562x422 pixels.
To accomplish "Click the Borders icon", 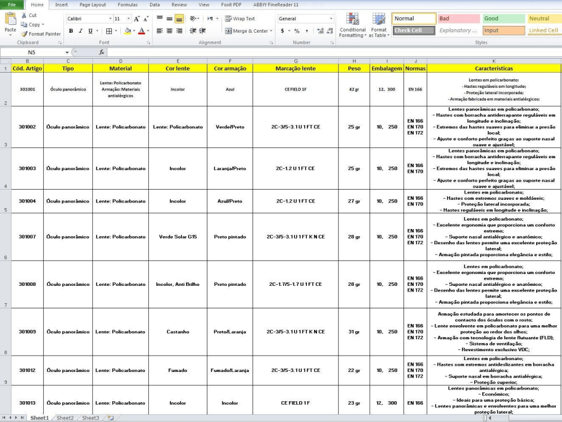I will tap(109, 31).
